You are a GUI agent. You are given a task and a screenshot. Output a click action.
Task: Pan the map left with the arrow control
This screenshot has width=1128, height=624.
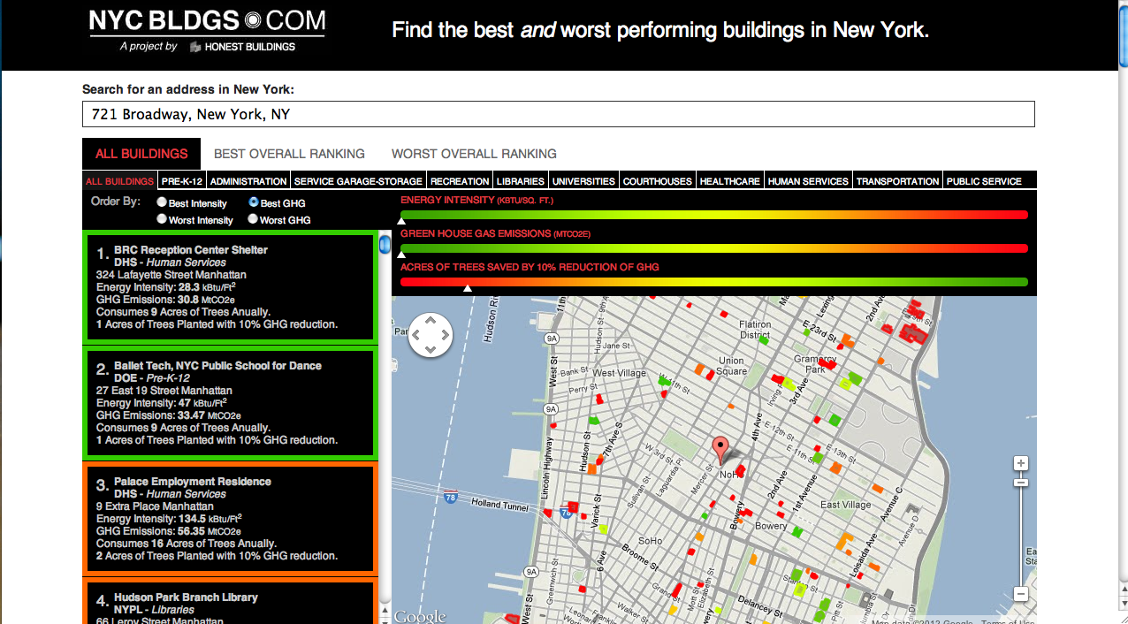(x=416, y=335)
